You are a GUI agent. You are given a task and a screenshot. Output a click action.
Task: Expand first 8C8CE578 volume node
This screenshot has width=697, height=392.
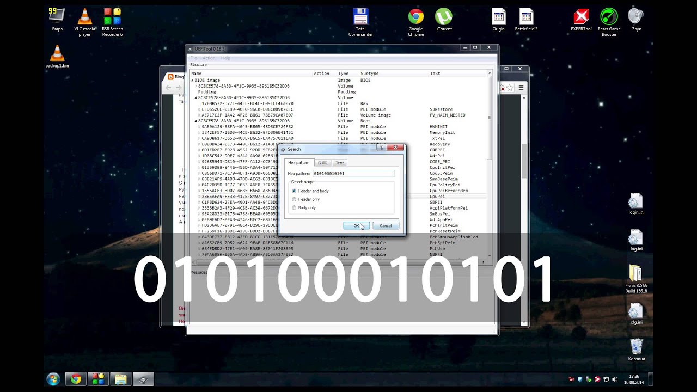[x=196, y=86]
